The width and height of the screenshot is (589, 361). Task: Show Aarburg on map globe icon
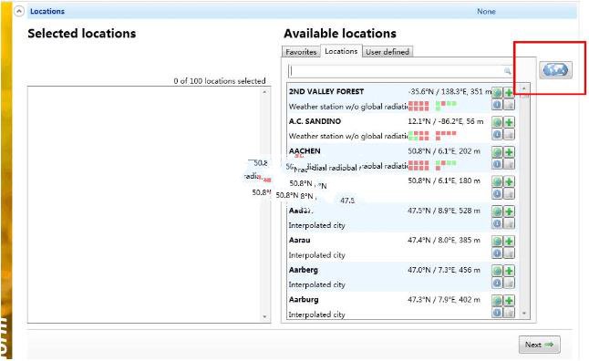click(497, 301)
